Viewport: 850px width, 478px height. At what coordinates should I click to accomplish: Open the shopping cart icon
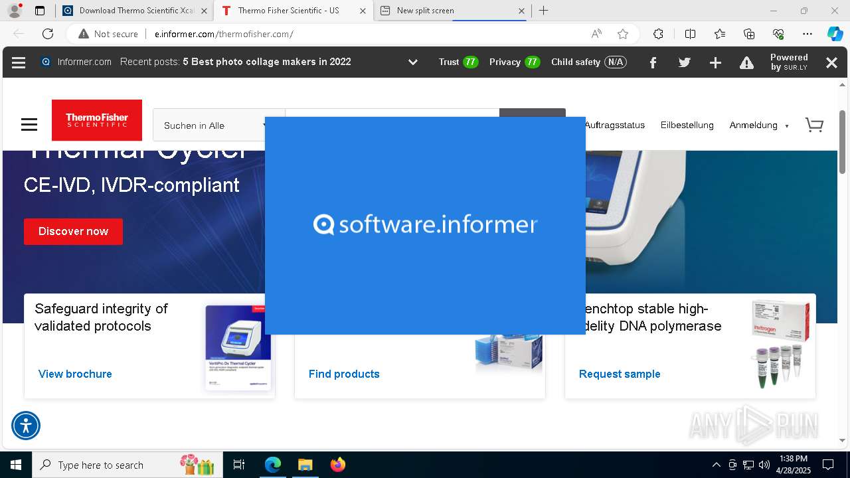814,125
